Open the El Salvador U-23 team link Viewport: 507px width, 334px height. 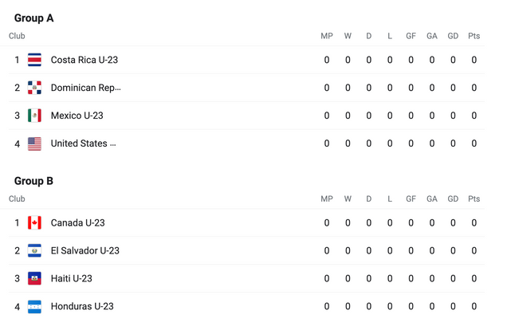[x=84, y=250]
